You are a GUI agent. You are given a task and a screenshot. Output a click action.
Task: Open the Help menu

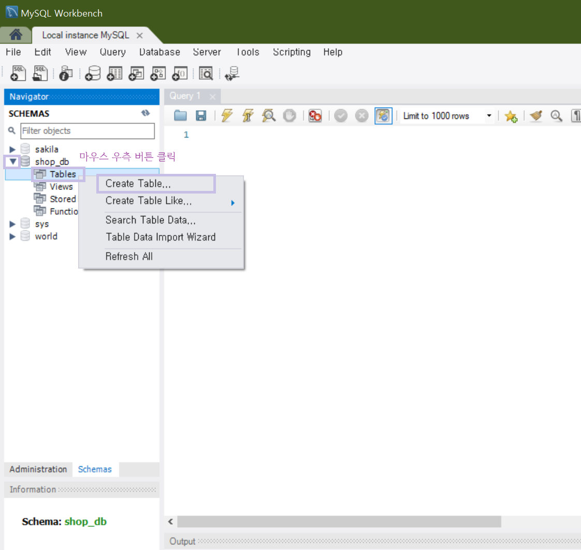pos(333,52)
